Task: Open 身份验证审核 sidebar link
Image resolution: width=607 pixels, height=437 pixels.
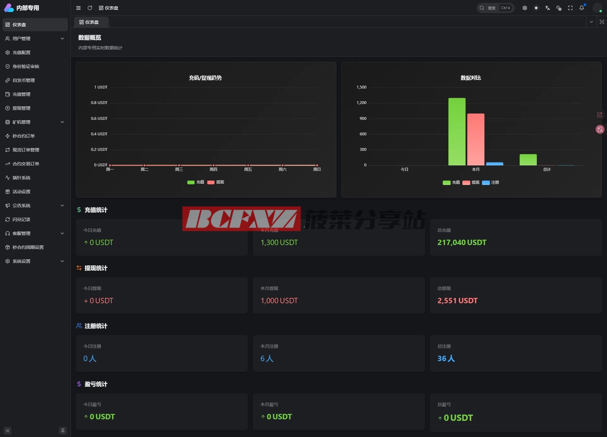Action: tap(26, 66)
